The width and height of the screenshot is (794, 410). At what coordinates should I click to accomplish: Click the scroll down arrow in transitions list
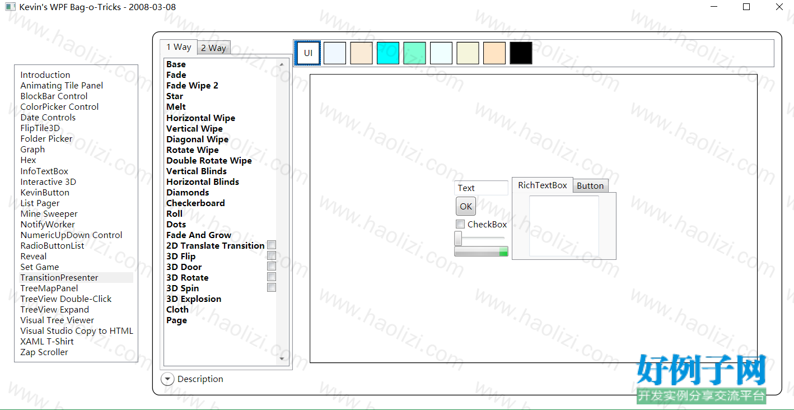(282, 358)
